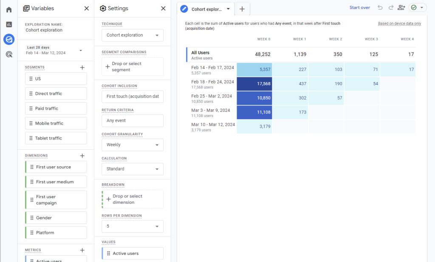Open the Cohort granularity Weekly dropdown

pyautogui.click(x=133, y=145)
